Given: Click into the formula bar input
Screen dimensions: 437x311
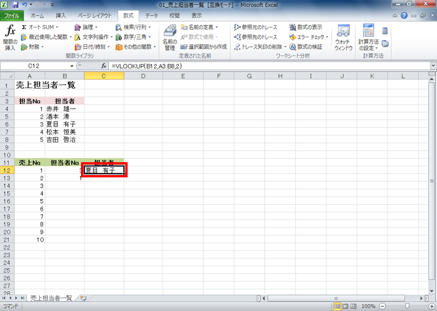Looking at the screenshot, I should pos(269,66).
